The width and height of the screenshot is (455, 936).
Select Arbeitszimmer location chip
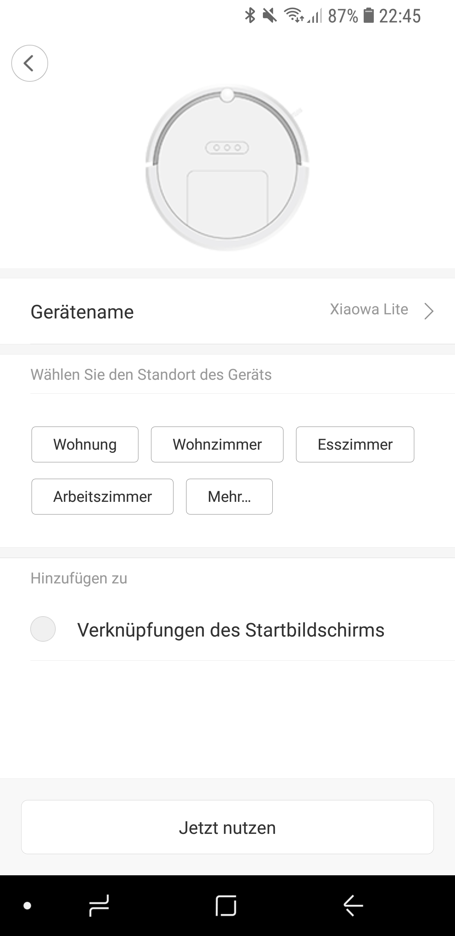(x=102, y=497)
